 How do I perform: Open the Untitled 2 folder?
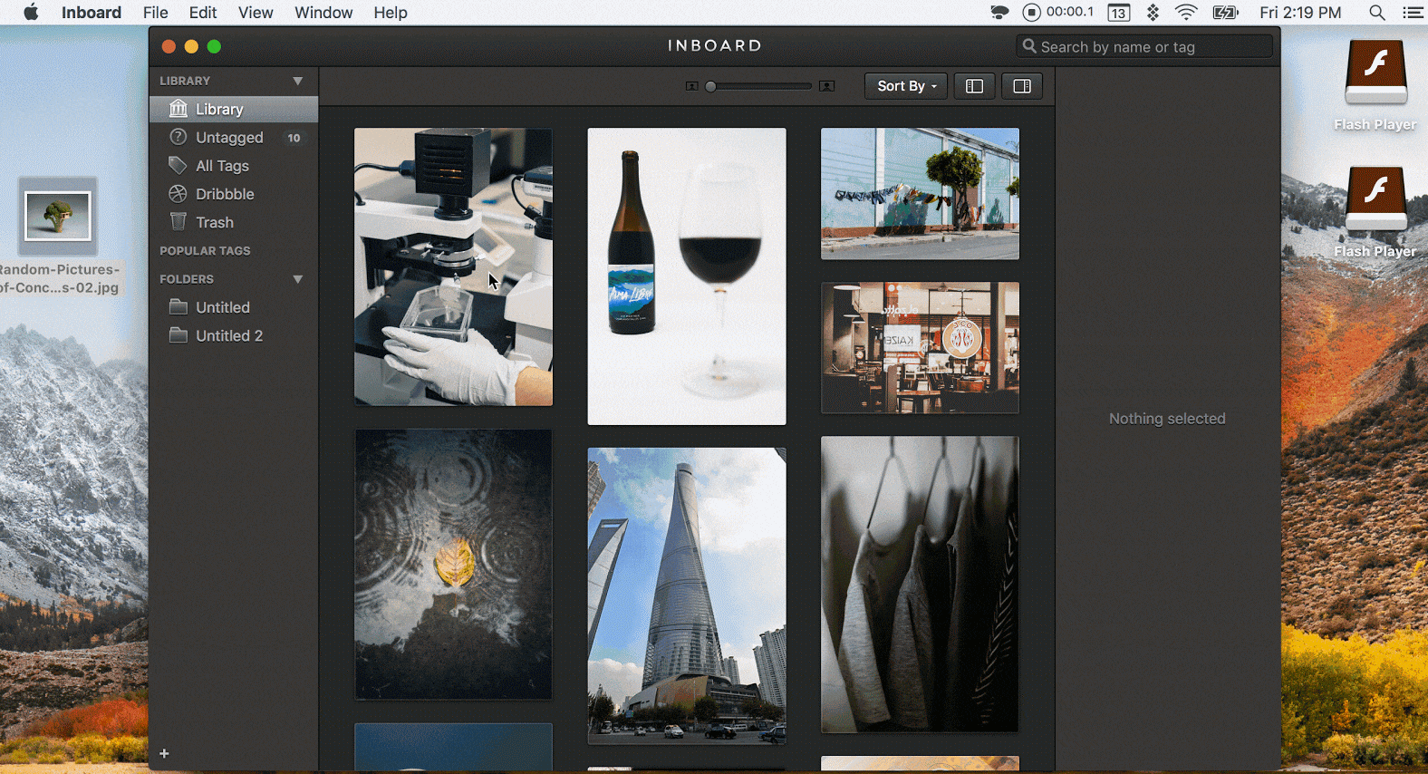click(234, 335)
